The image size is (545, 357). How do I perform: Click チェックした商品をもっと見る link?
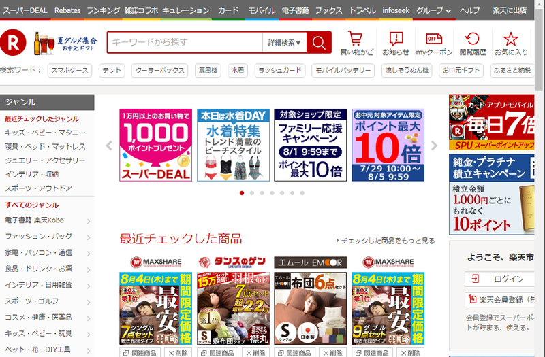(x=386, y=241)
